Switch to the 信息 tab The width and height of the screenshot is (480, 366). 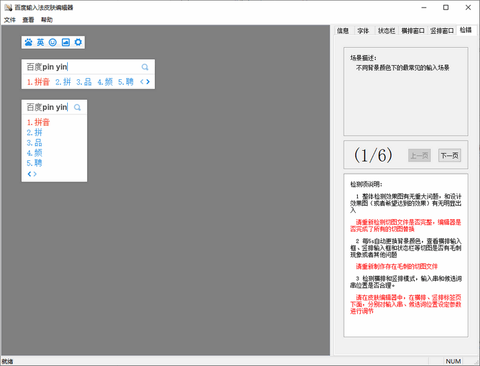tap(343, 31)
